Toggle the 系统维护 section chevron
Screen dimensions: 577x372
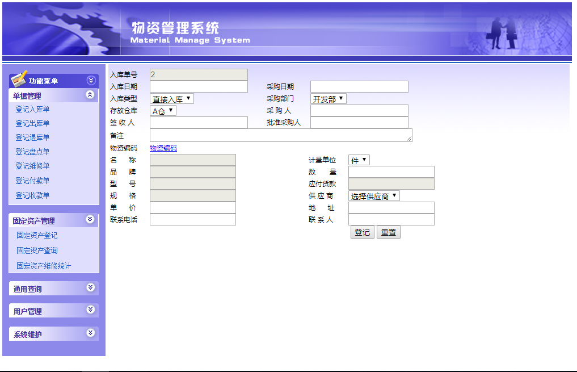[x=90, y=333]
